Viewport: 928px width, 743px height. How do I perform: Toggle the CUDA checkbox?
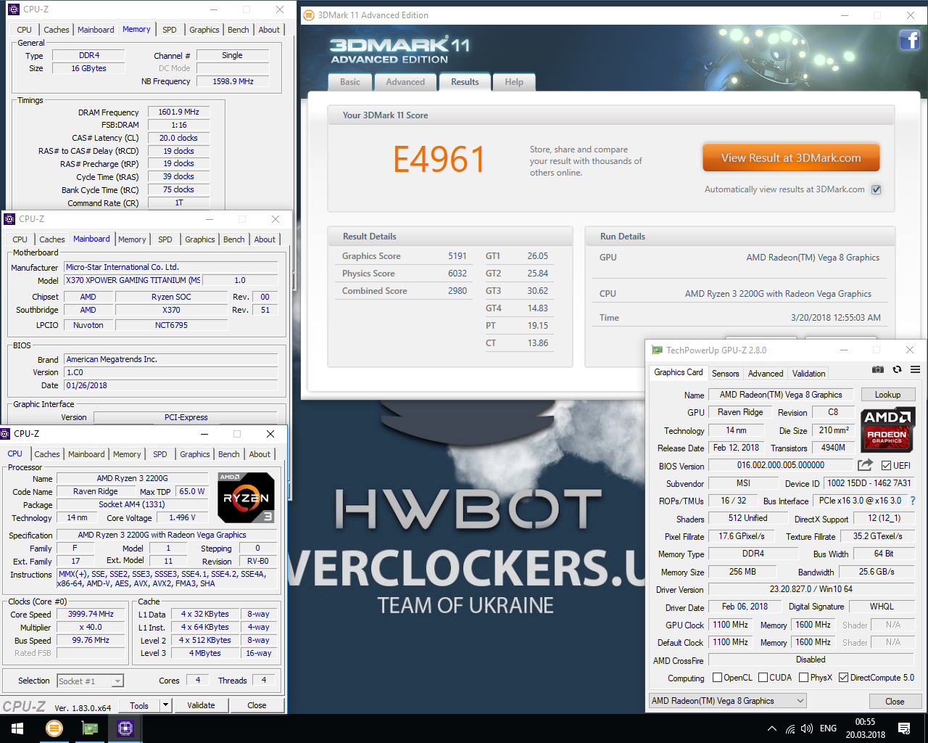pos(763,677)
